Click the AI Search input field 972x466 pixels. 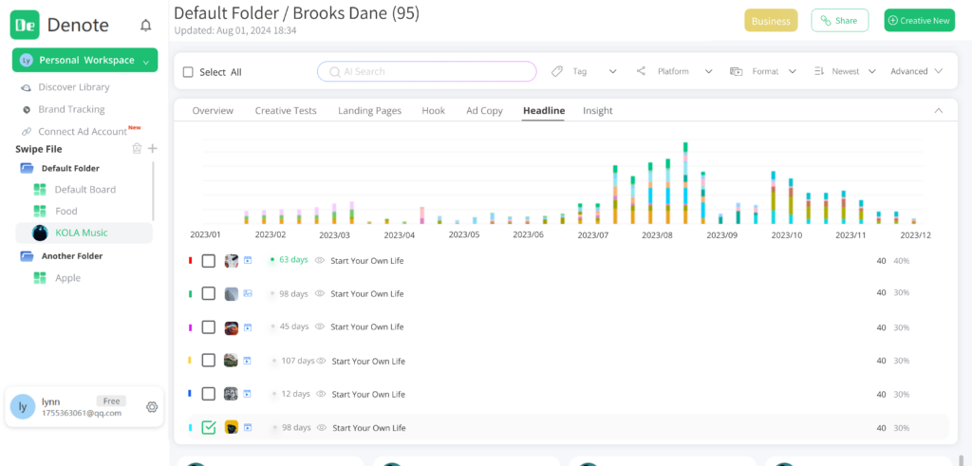click(427, 71)
